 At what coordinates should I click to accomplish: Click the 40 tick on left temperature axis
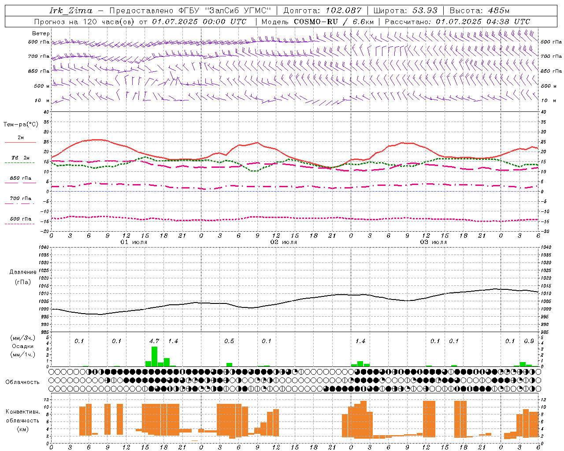(x=47, y=112)
